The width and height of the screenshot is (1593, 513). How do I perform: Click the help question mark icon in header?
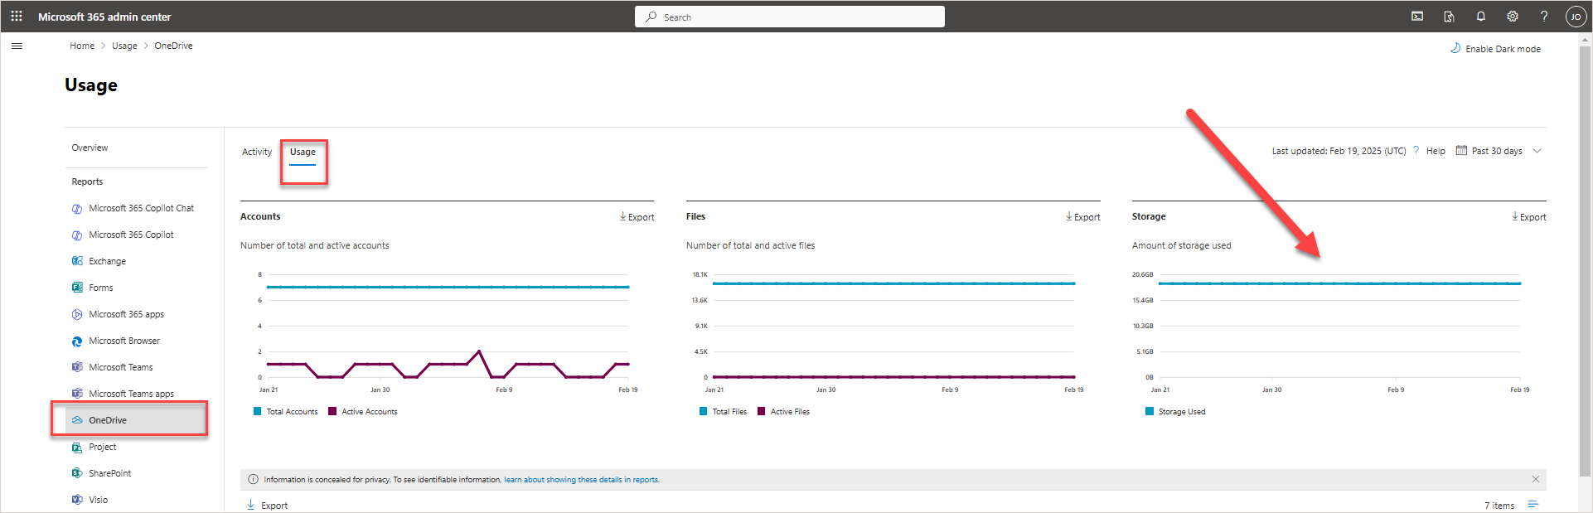pyautogui.click(x=1543, y=17)
